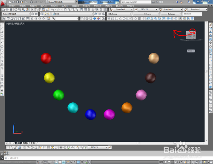Image resolution: width=213 pixels, height=164 pixels.
Task: Click the viewport visual style label [真实]
Action: tap(23, 24)
